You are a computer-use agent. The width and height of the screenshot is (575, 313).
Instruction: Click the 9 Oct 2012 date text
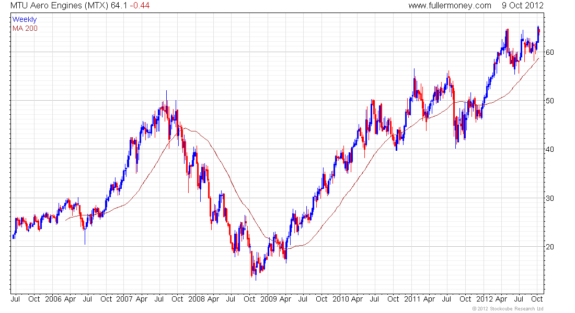(x=522, y=6)
